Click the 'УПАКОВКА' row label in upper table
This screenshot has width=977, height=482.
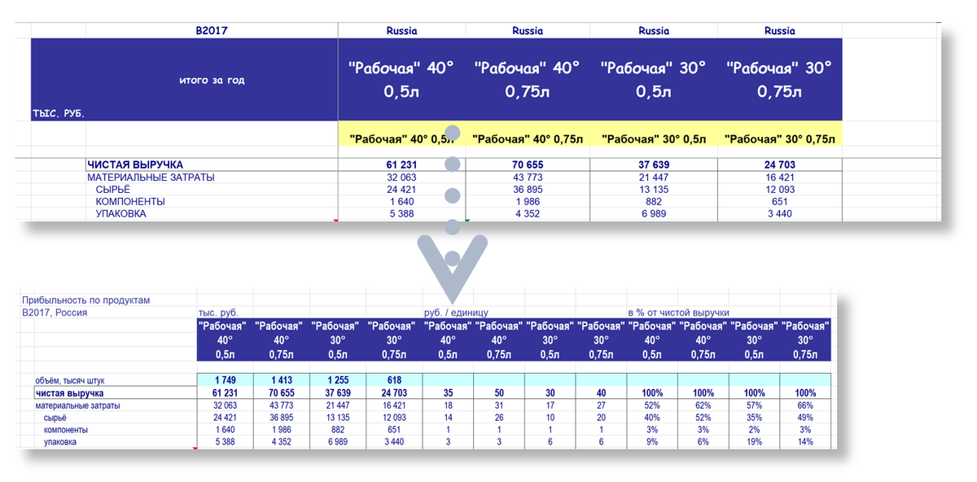tap(121, 214)
